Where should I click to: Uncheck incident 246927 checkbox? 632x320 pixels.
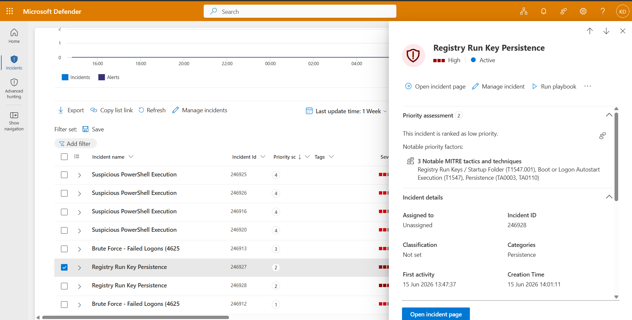64,267
